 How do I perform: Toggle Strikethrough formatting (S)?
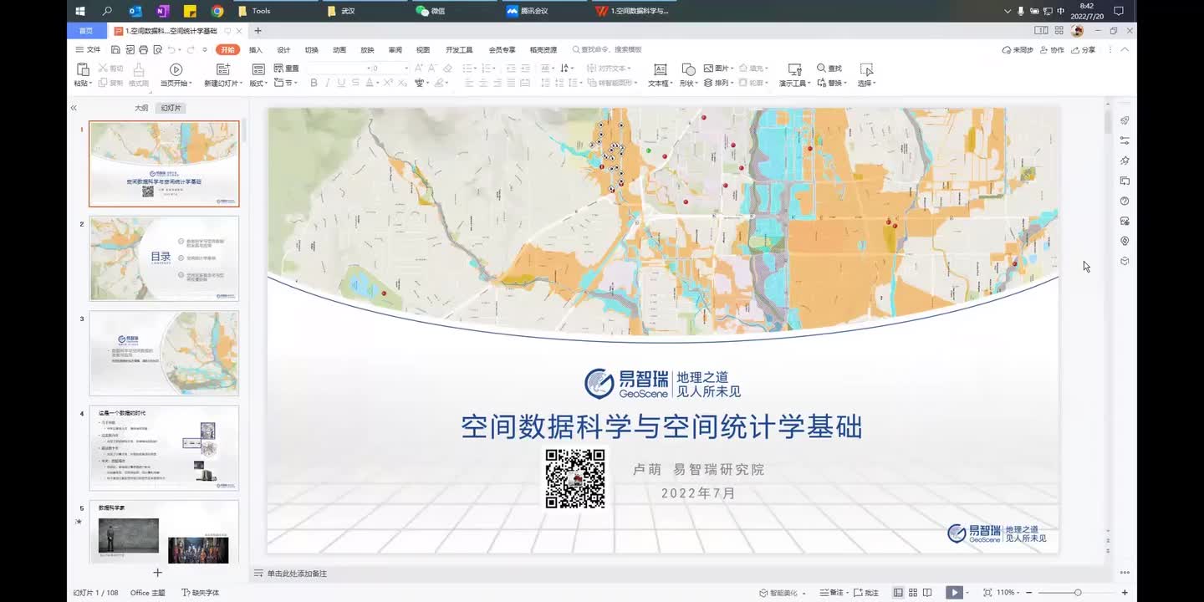(355, 83)
